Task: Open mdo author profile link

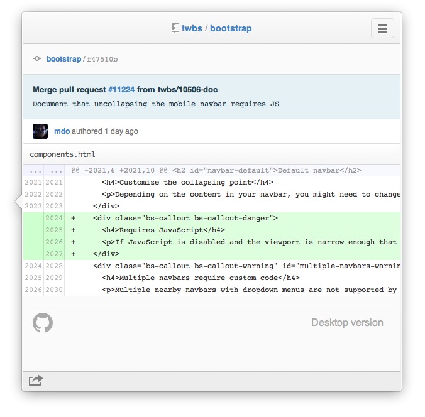Action: pyautogui.click(x=62, y=131)
